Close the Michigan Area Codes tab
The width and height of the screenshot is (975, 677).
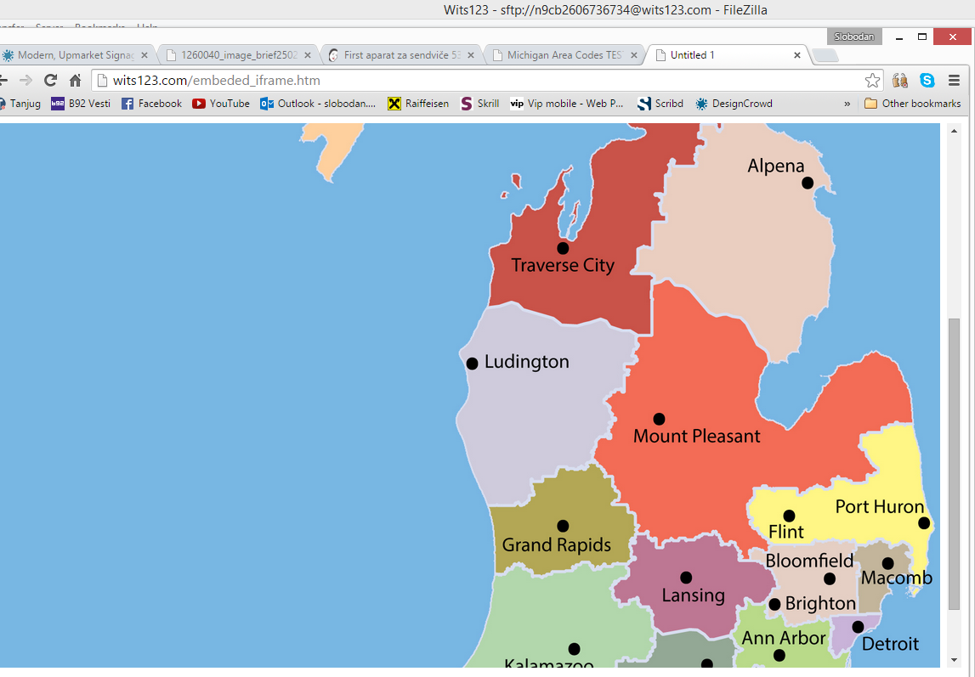[x=633, y=55]
